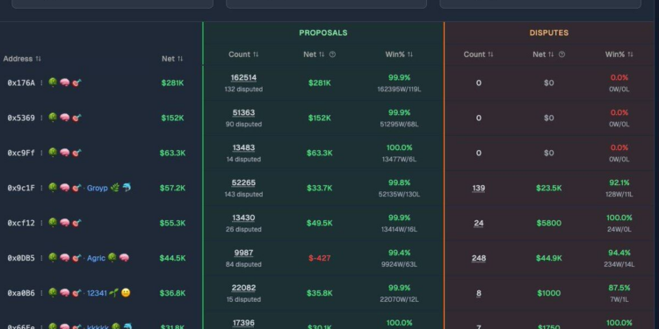Click disputes net $23.5K
The image size is (659, 329).
tap(549, 188)
